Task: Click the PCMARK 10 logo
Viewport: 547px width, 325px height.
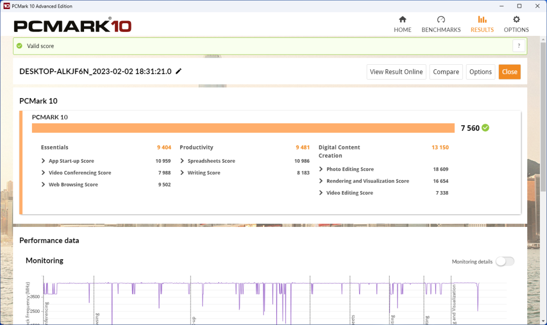Action: (72, 25)
